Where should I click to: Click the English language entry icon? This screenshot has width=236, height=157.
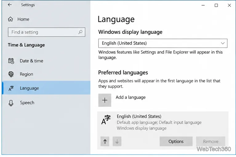click(106, 120)
